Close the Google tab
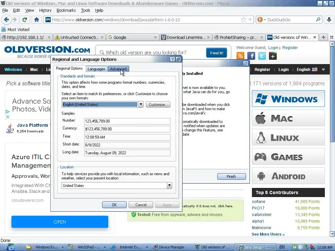The height and width of the screenshot is (251, 335). pos(155,37)
